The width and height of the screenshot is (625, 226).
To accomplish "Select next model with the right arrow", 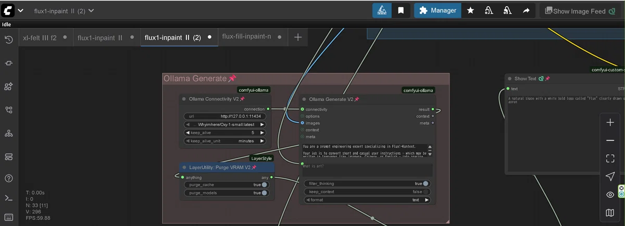I will click(262, 125).
